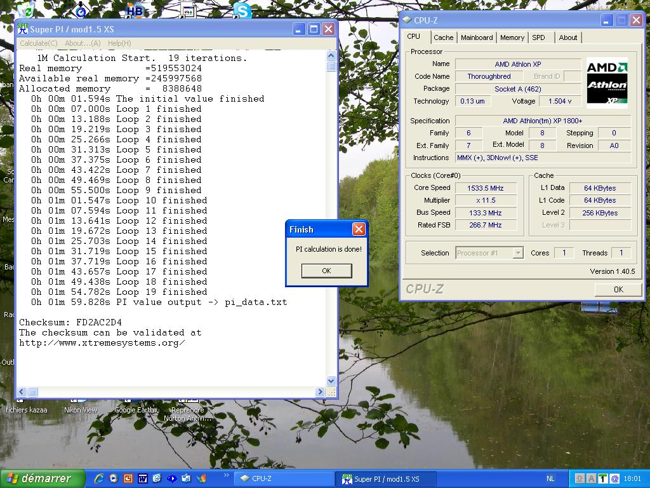Click the Super PI title bar icon
The height and width of the screenshot is (488, 650).
tap(22, 29)
